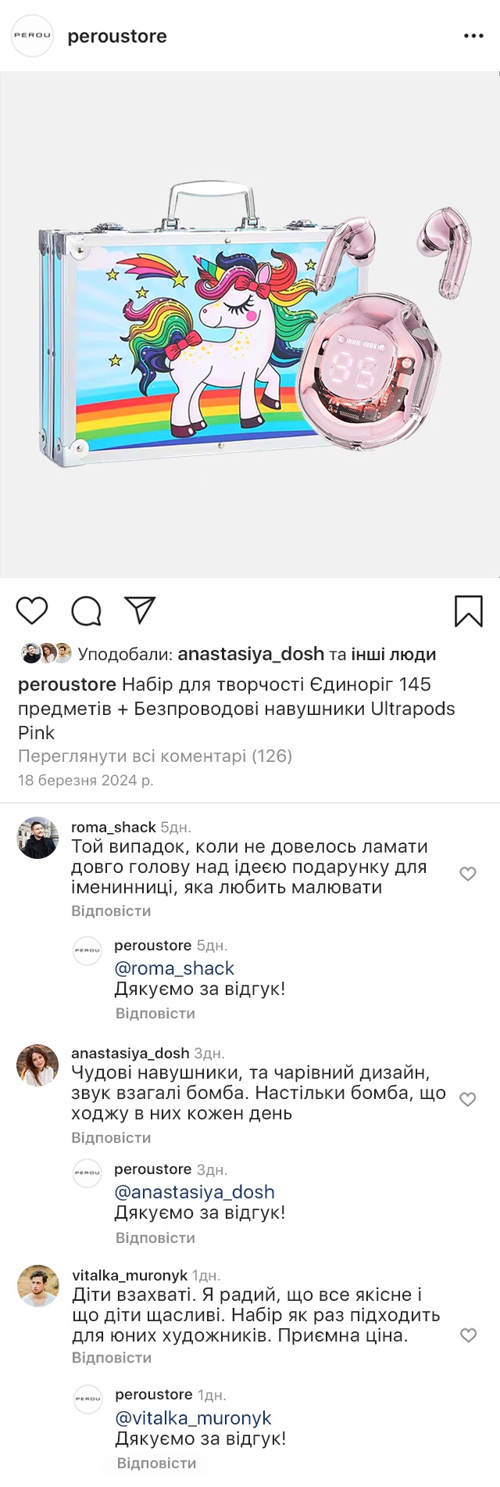Like the post with the heart icon
The width and height of the screenshot is (500, 1487).
(32, 610)
